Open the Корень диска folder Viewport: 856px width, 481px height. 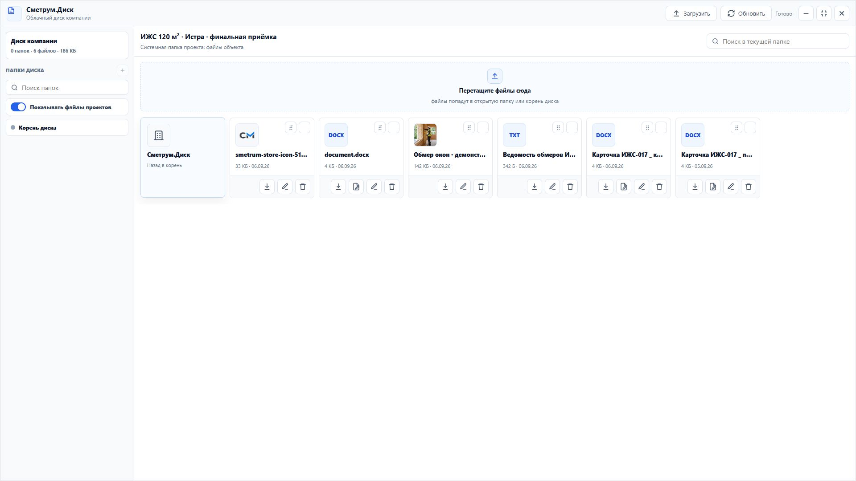(x=67, y=127)
